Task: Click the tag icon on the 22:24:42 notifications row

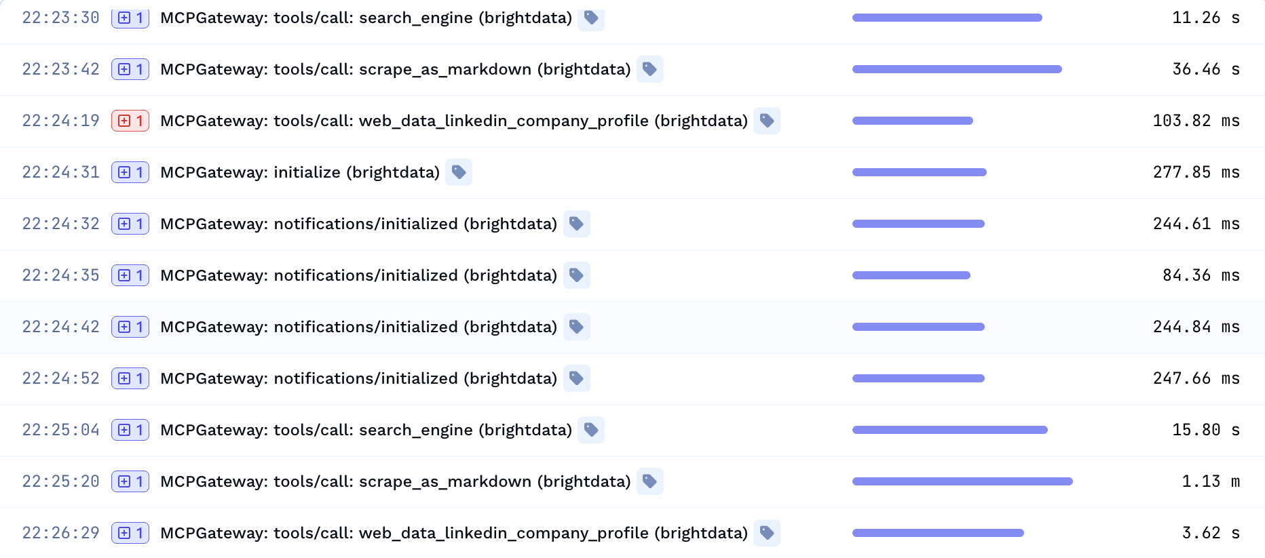Action: pos(577,327)
